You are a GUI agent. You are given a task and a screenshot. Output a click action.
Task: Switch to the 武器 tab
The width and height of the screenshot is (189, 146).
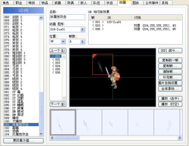(x=59, y=3)
